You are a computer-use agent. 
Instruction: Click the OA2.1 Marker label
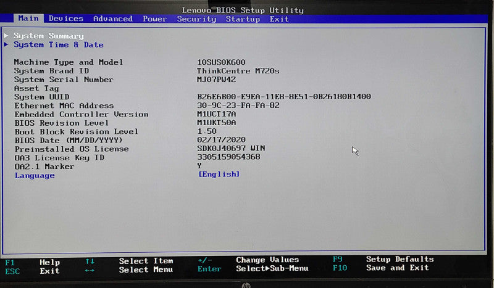[44, 167]
